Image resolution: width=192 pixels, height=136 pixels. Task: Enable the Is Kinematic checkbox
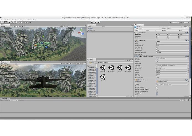tap(157, 49)
